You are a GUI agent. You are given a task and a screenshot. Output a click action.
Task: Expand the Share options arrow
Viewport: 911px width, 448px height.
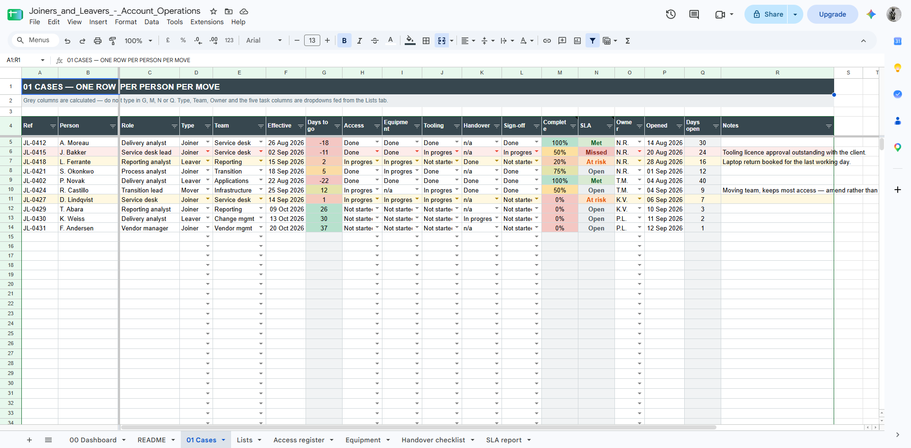click(x=795, y=14)
